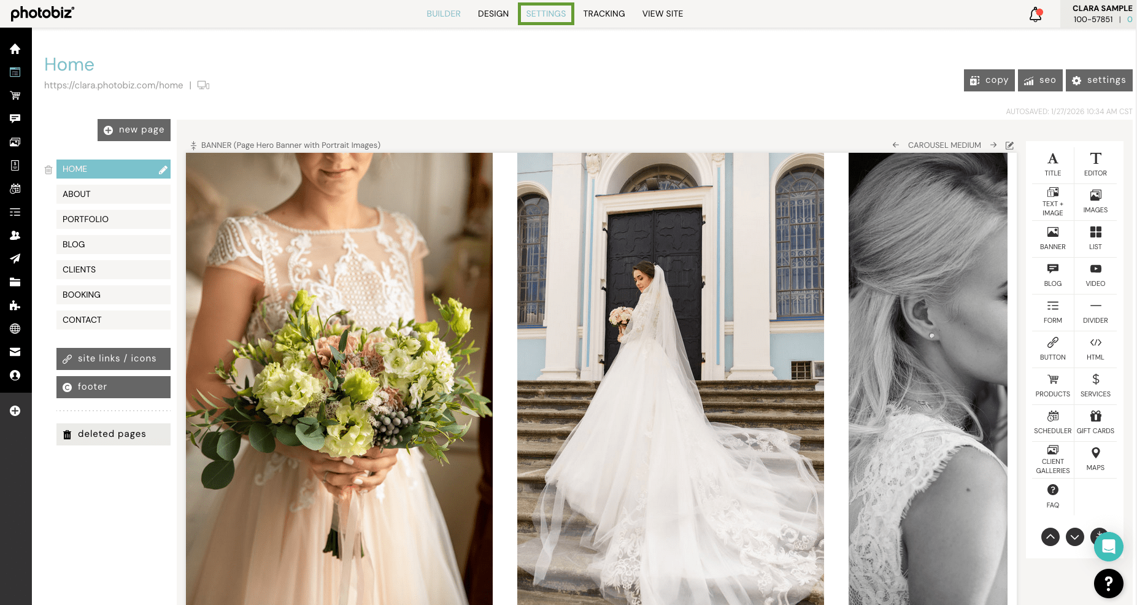Open the contacts people sidebar icon
Screen dimensions: 1137x605
15,235
